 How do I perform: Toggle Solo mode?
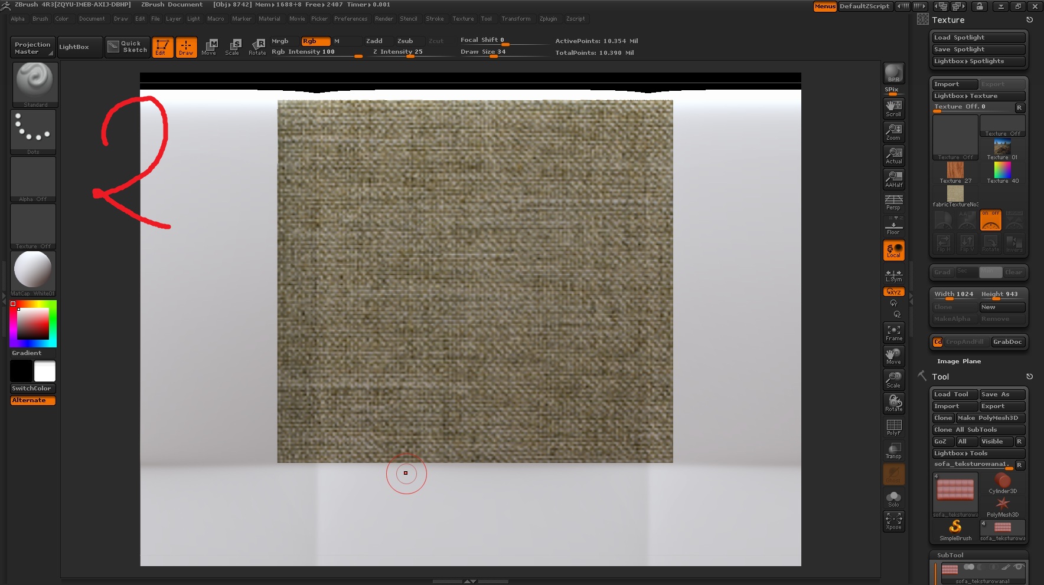coord(894,499)
